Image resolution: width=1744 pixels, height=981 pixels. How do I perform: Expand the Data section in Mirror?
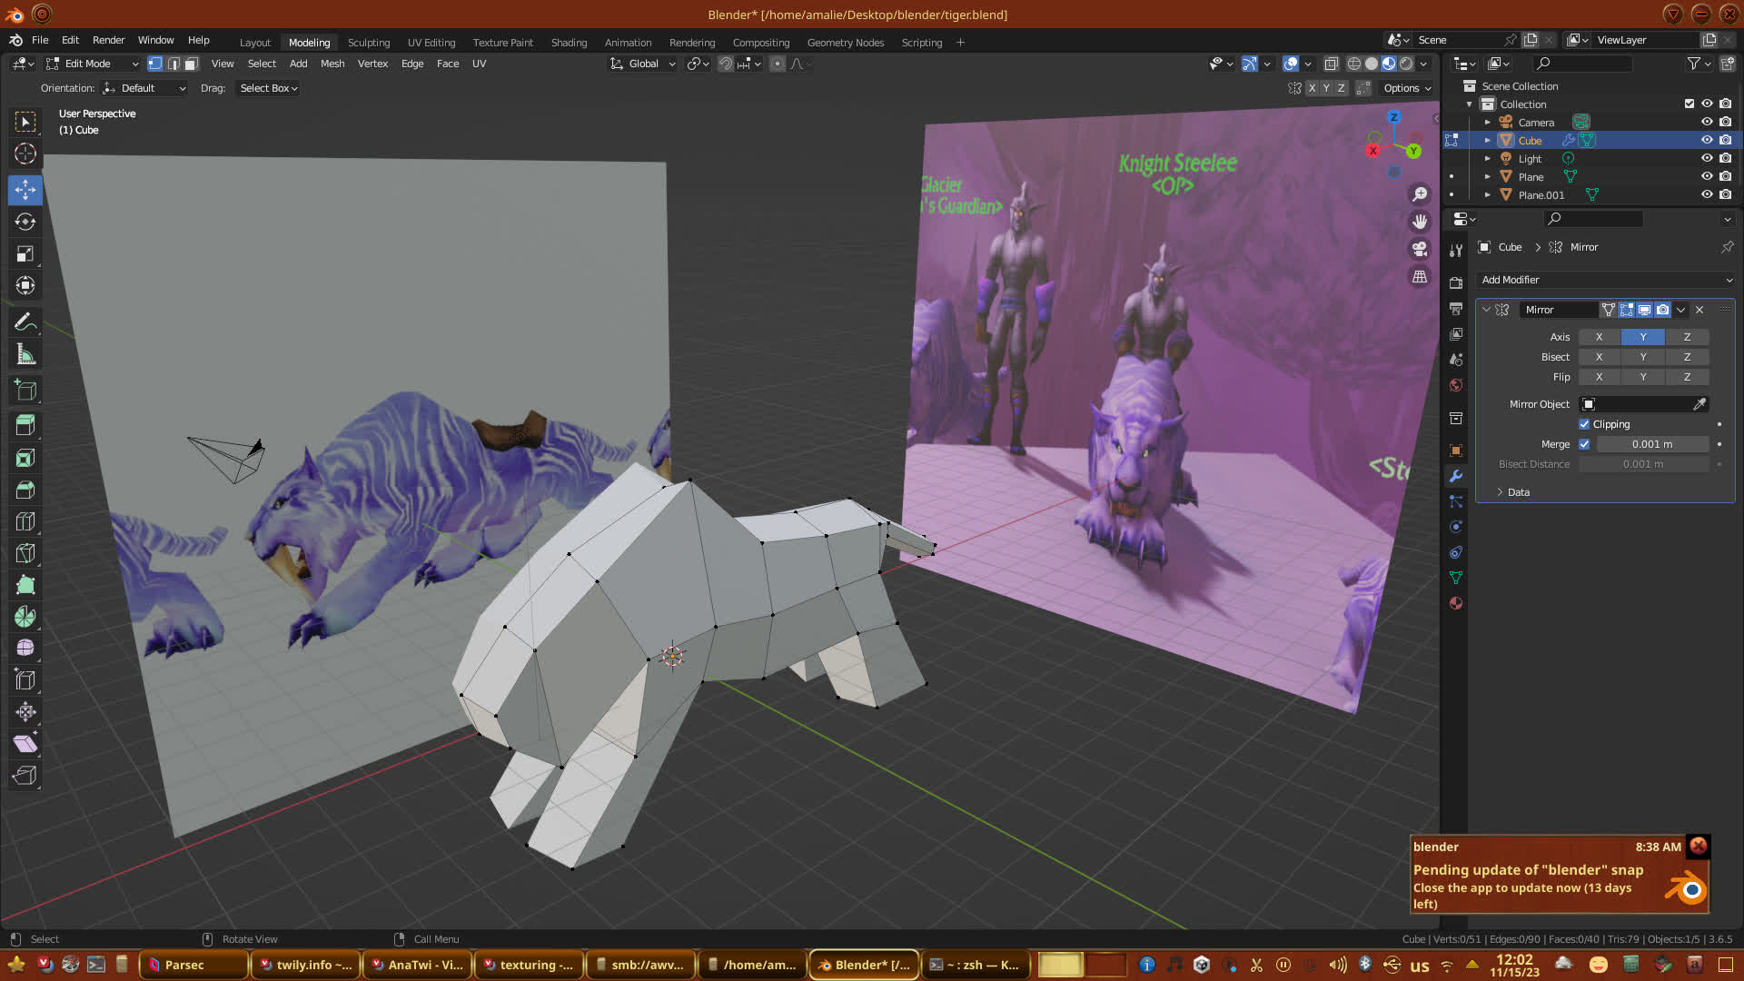tap(1519, 492)
